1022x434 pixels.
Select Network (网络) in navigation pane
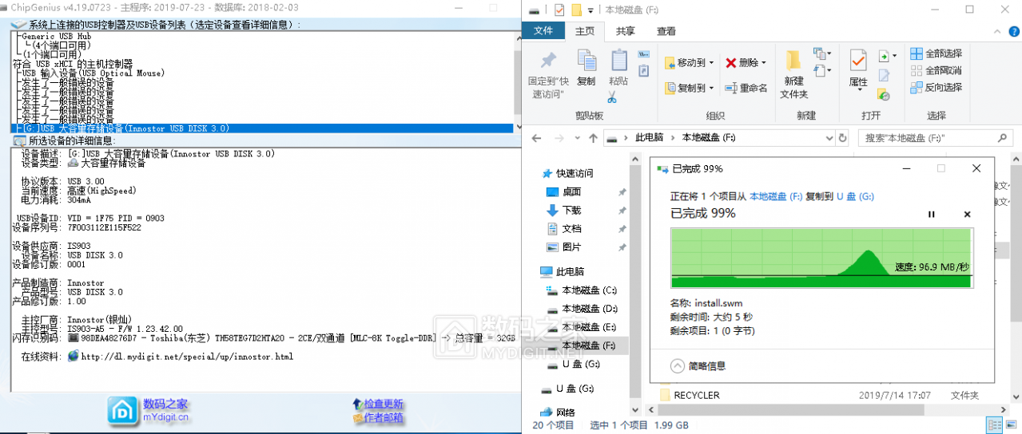(x=558, y=412)
